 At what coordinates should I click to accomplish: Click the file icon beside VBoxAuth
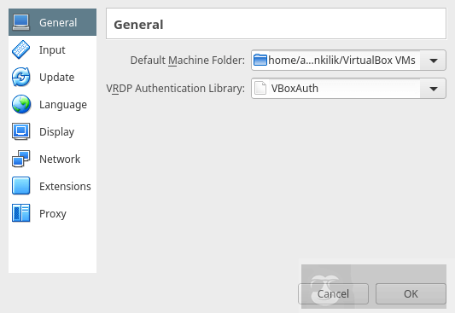point(260,88)
